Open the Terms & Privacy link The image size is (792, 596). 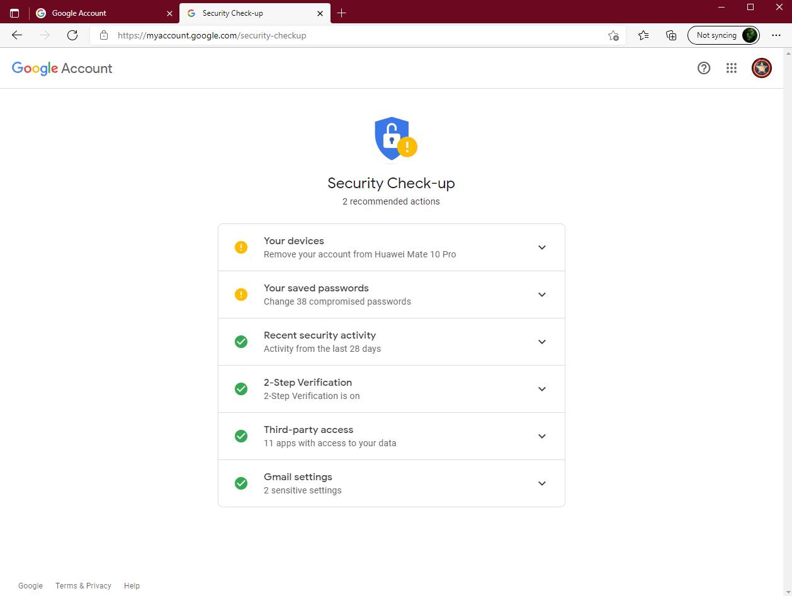pyautogui.click(x=83, y=585)
